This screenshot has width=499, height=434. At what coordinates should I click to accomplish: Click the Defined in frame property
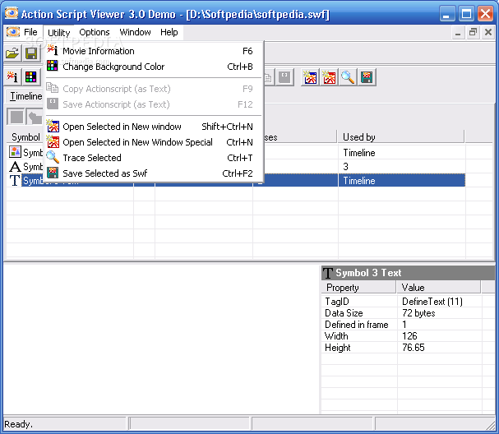(x=357, y=325)
